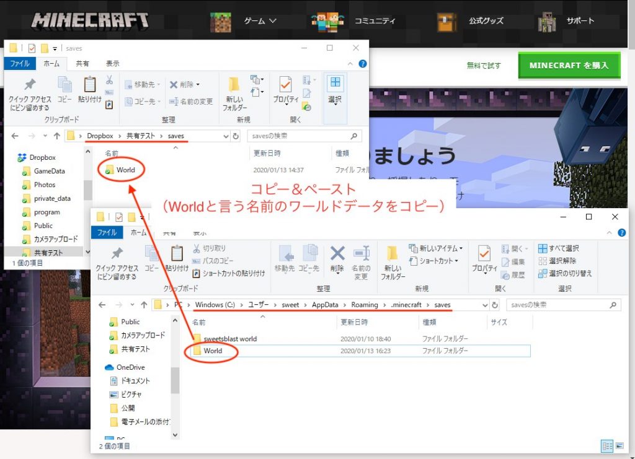Click the Delete (削除) X icon in front window
635x459 pixels.
pyautogui.click(x=337, y=254)
